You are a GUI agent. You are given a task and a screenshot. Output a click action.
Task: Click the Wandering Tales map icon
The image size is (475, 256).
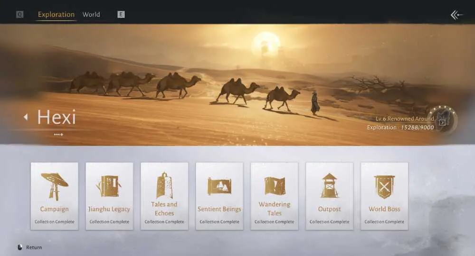point(275,185)
